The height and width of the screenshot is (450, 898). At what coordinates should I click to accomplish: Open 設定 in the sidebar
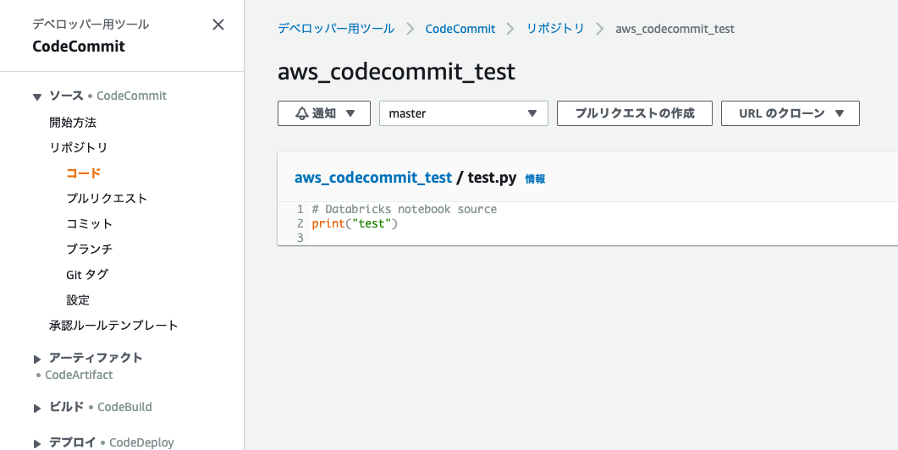tap(78, 299)
